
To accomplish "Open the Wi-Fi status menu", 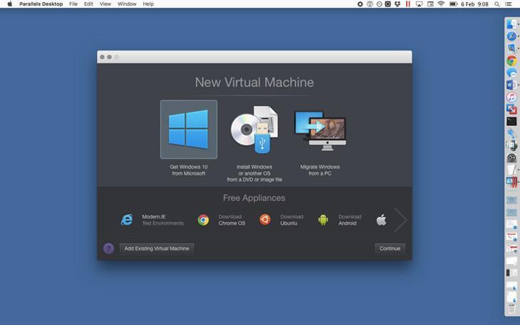I will pyautogui.click(x=441, y=4).
